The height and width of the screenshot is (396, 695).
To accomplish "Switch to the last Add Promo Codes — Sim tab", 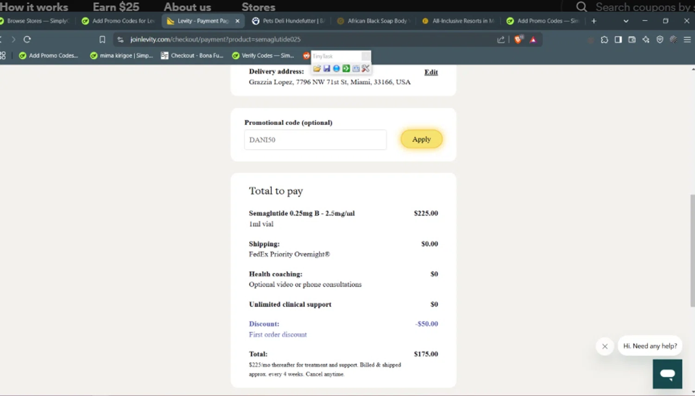I will coord(544,21).
